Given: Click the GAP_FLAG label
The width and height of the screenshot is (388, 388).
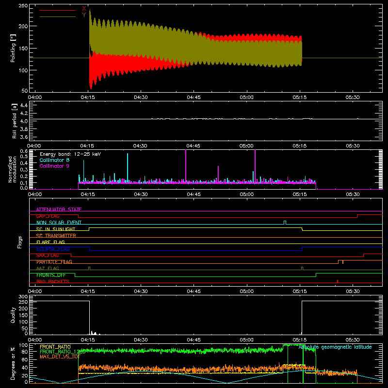Looking at the screenshot, I should 48,216.
